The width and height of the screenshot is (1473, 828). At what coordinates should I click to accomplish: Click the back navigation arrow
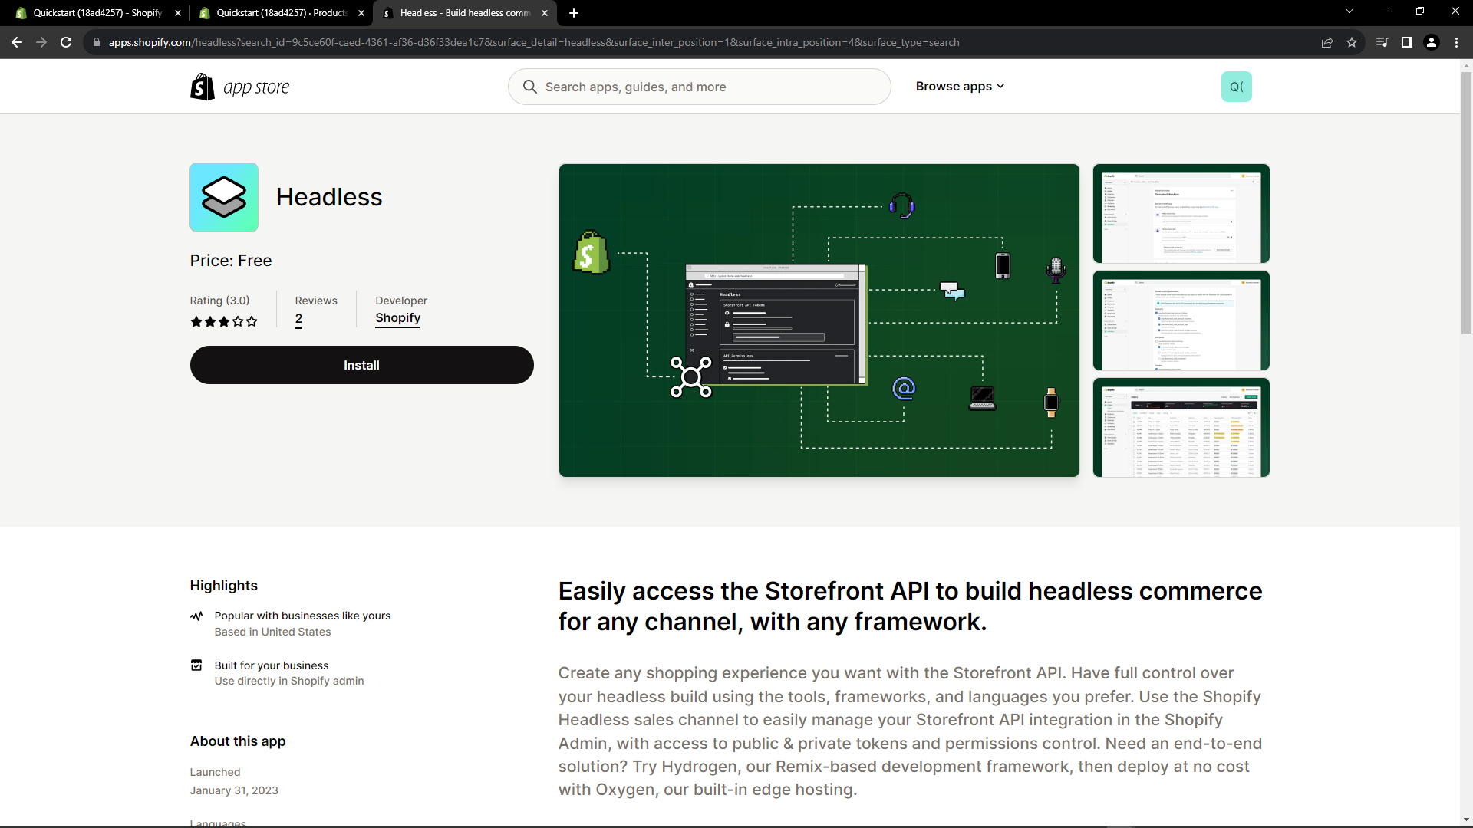point(17,42)
